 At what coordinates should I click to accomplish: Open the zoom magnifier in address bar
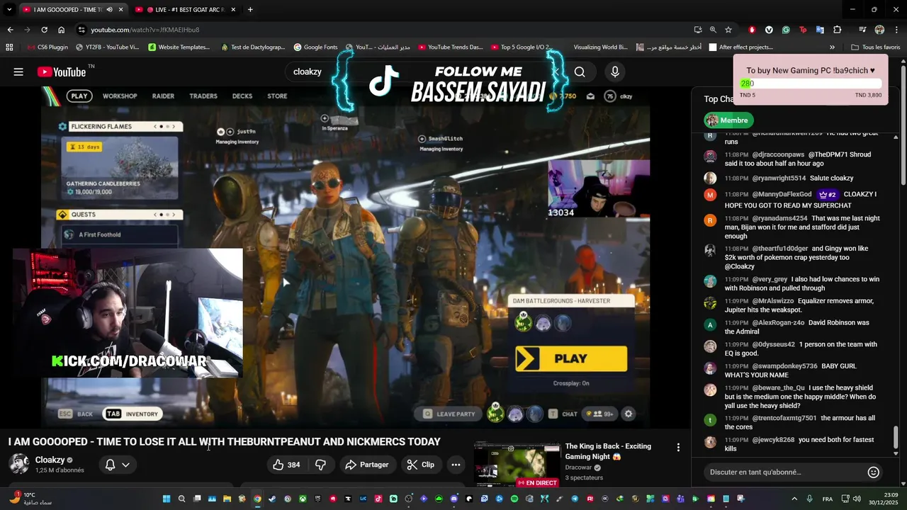click(x=713, y=30)
